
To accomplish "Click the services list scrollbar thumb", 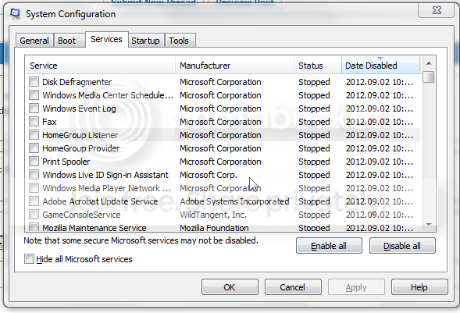I will pyautogui.click(x=429, y=77).
